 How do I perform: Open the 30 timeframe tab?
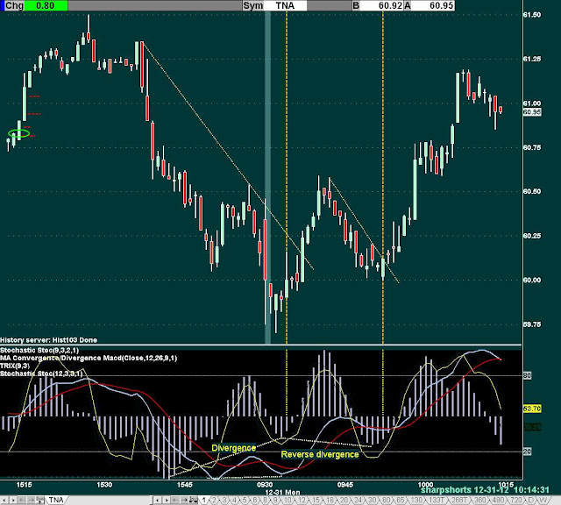372,500
